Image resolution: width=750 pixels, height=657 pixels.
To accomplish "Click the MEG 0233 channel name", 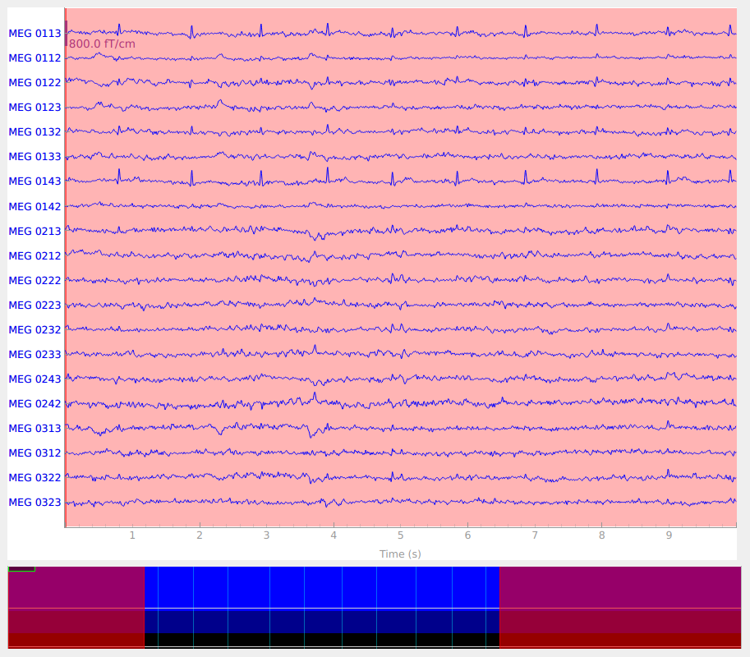I will (x=35, y=354).
